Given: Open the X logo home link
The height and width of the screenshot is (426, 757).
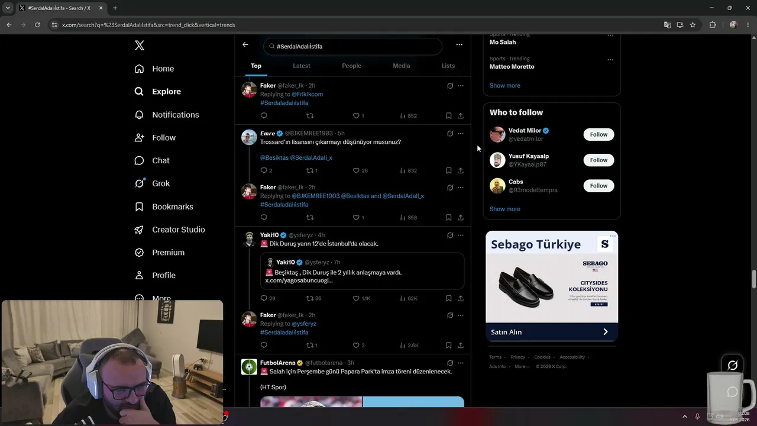Looking at the screenshot, I should 140,46.
